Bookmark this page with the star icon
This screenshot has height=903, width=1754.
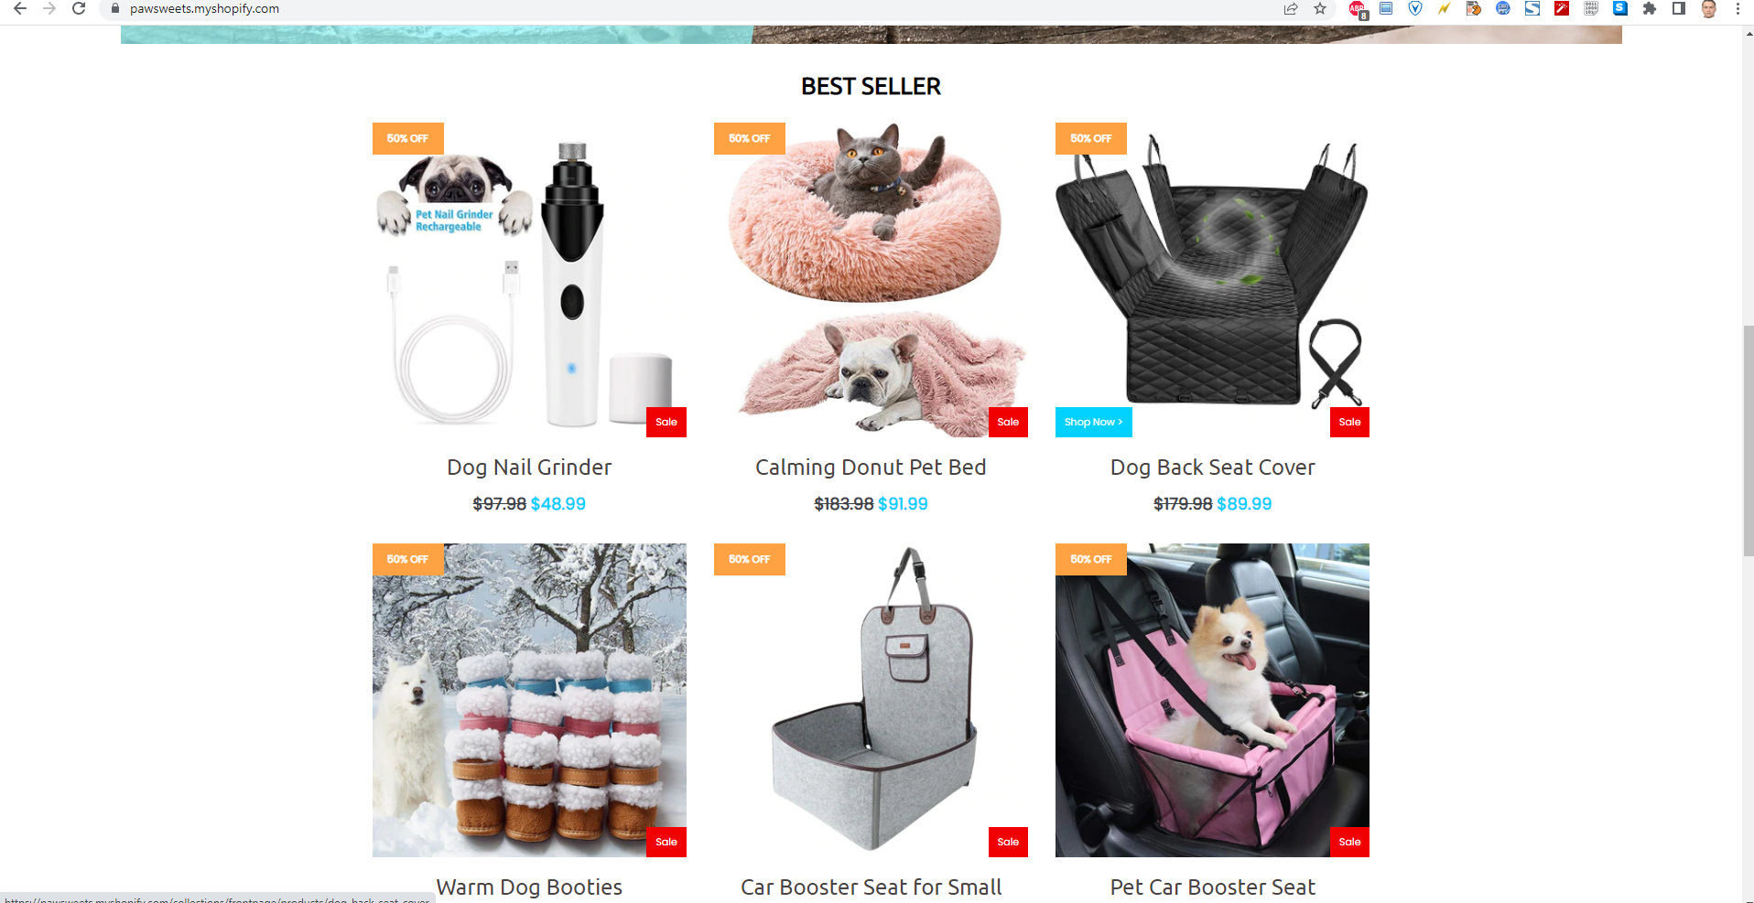(1320, 8)
